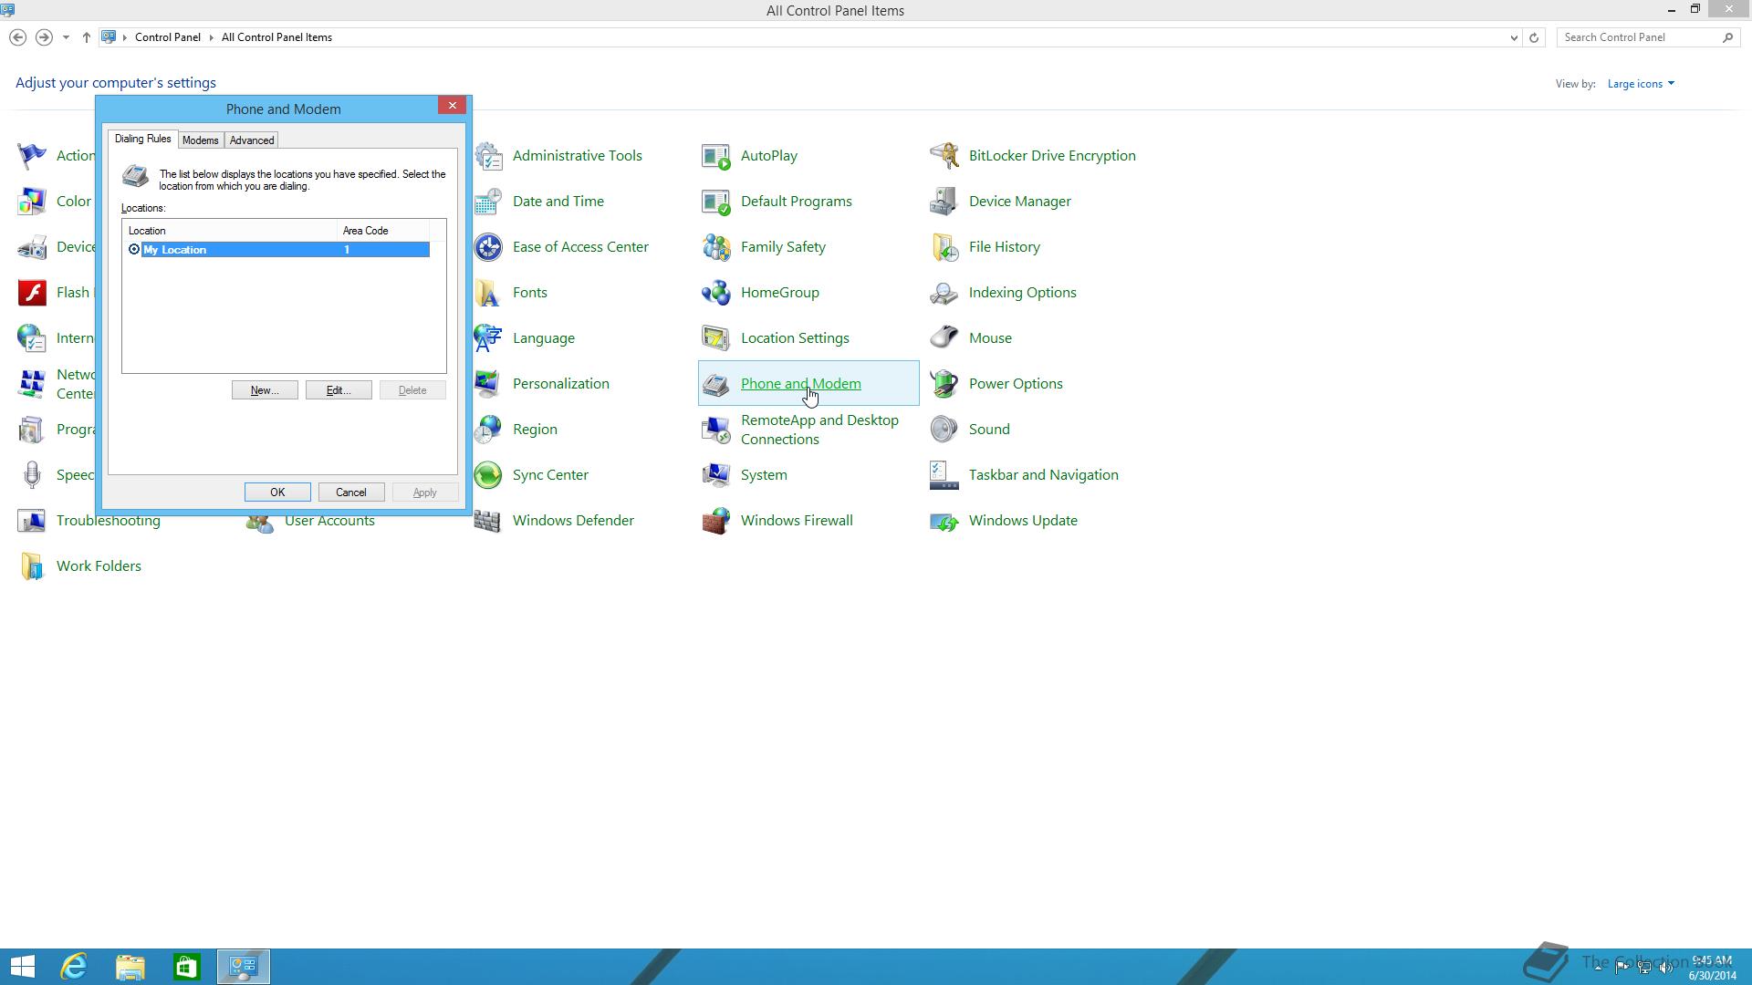Click the search magnifier icon

pos(1727,37)
